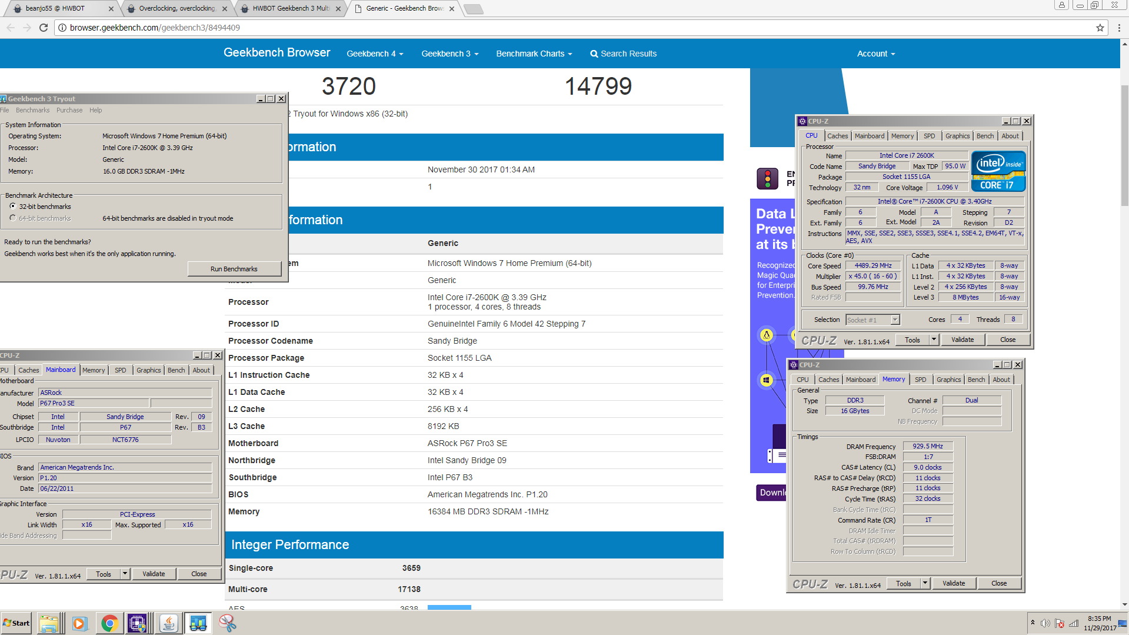
Task: Click the flagged security tray icon
Action: coord(1060,623)
